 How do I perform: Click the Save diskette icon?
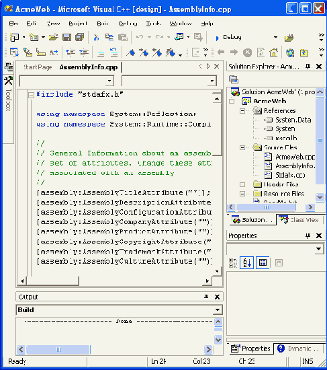point(66,37)
